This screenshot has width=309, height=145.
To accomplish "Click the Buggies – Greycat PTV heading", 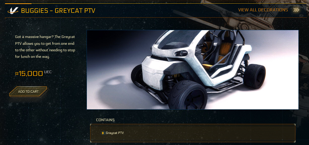I will tap(58, 11).
